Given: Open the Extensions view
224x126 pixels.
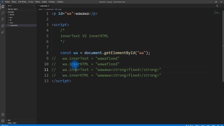Looking at the screenshot, I should 3,26.
